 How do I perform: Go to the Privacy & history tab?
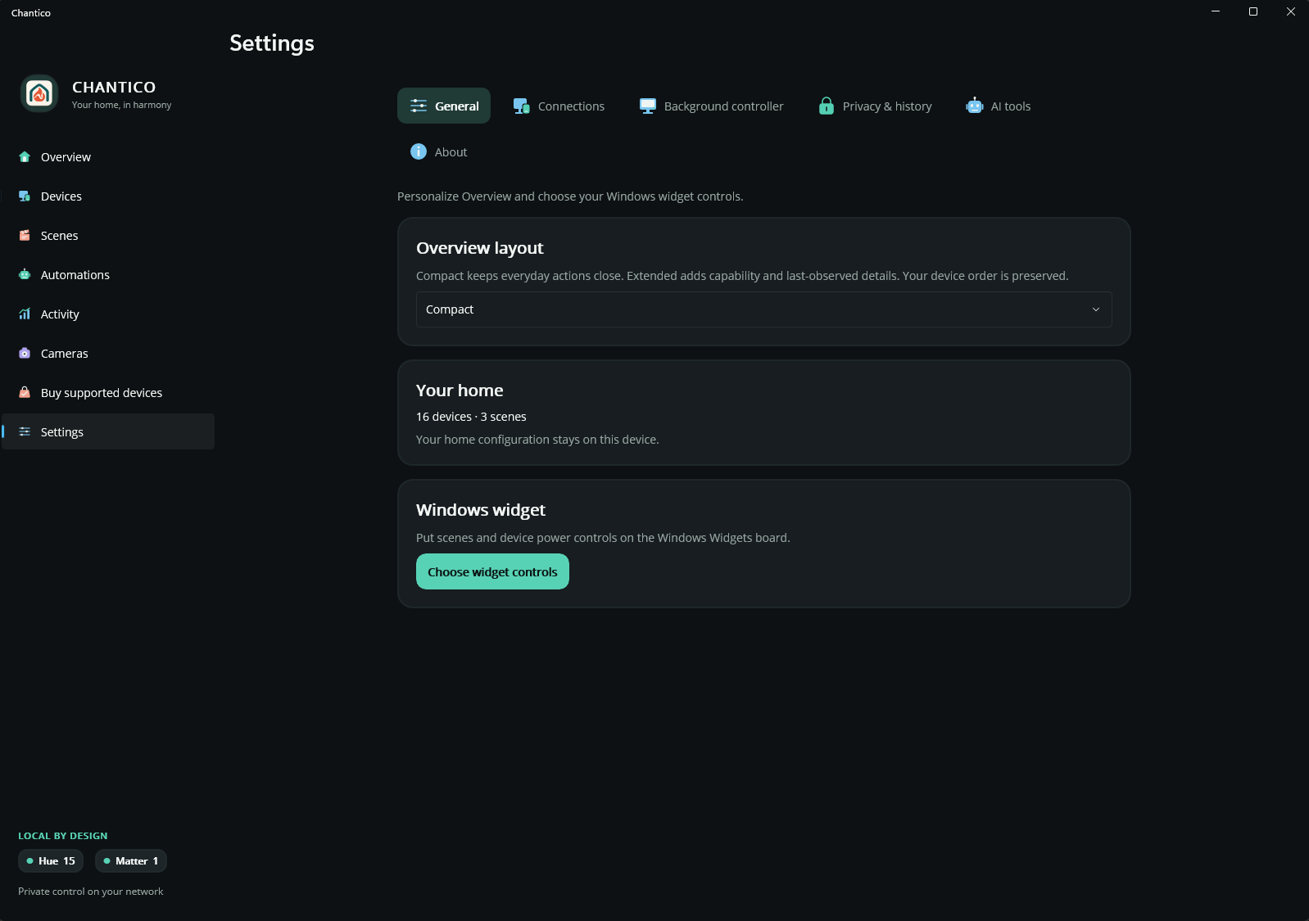click(876, 106)
